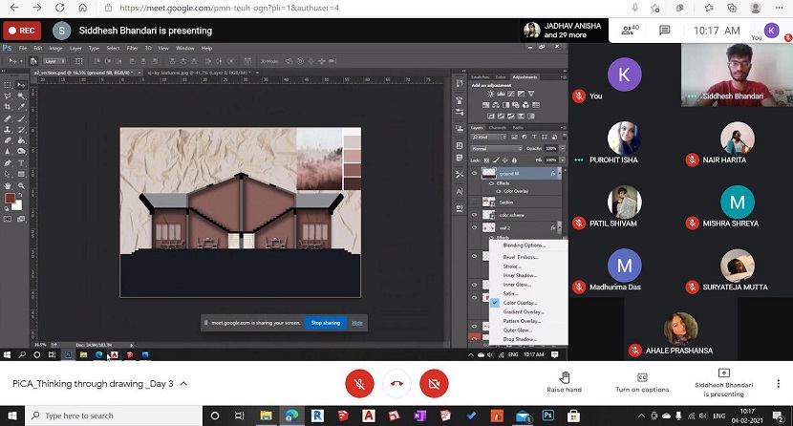Turn on the camera in Meet

[434, 383]
